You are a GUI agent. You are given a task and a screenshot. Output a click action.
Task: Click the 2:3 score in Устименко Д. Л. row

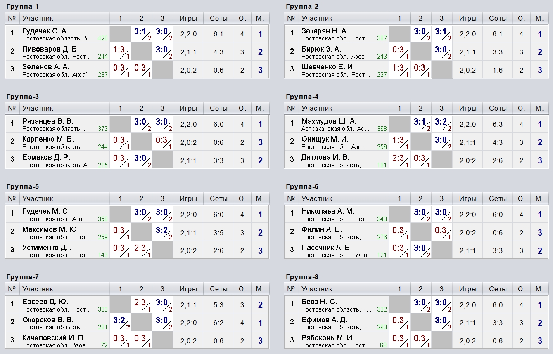pos(141,250)
